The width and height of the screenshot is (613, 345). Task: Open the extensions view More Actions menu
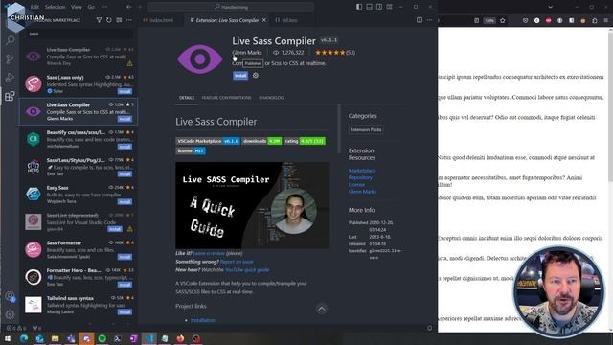[x=129, y=20]
